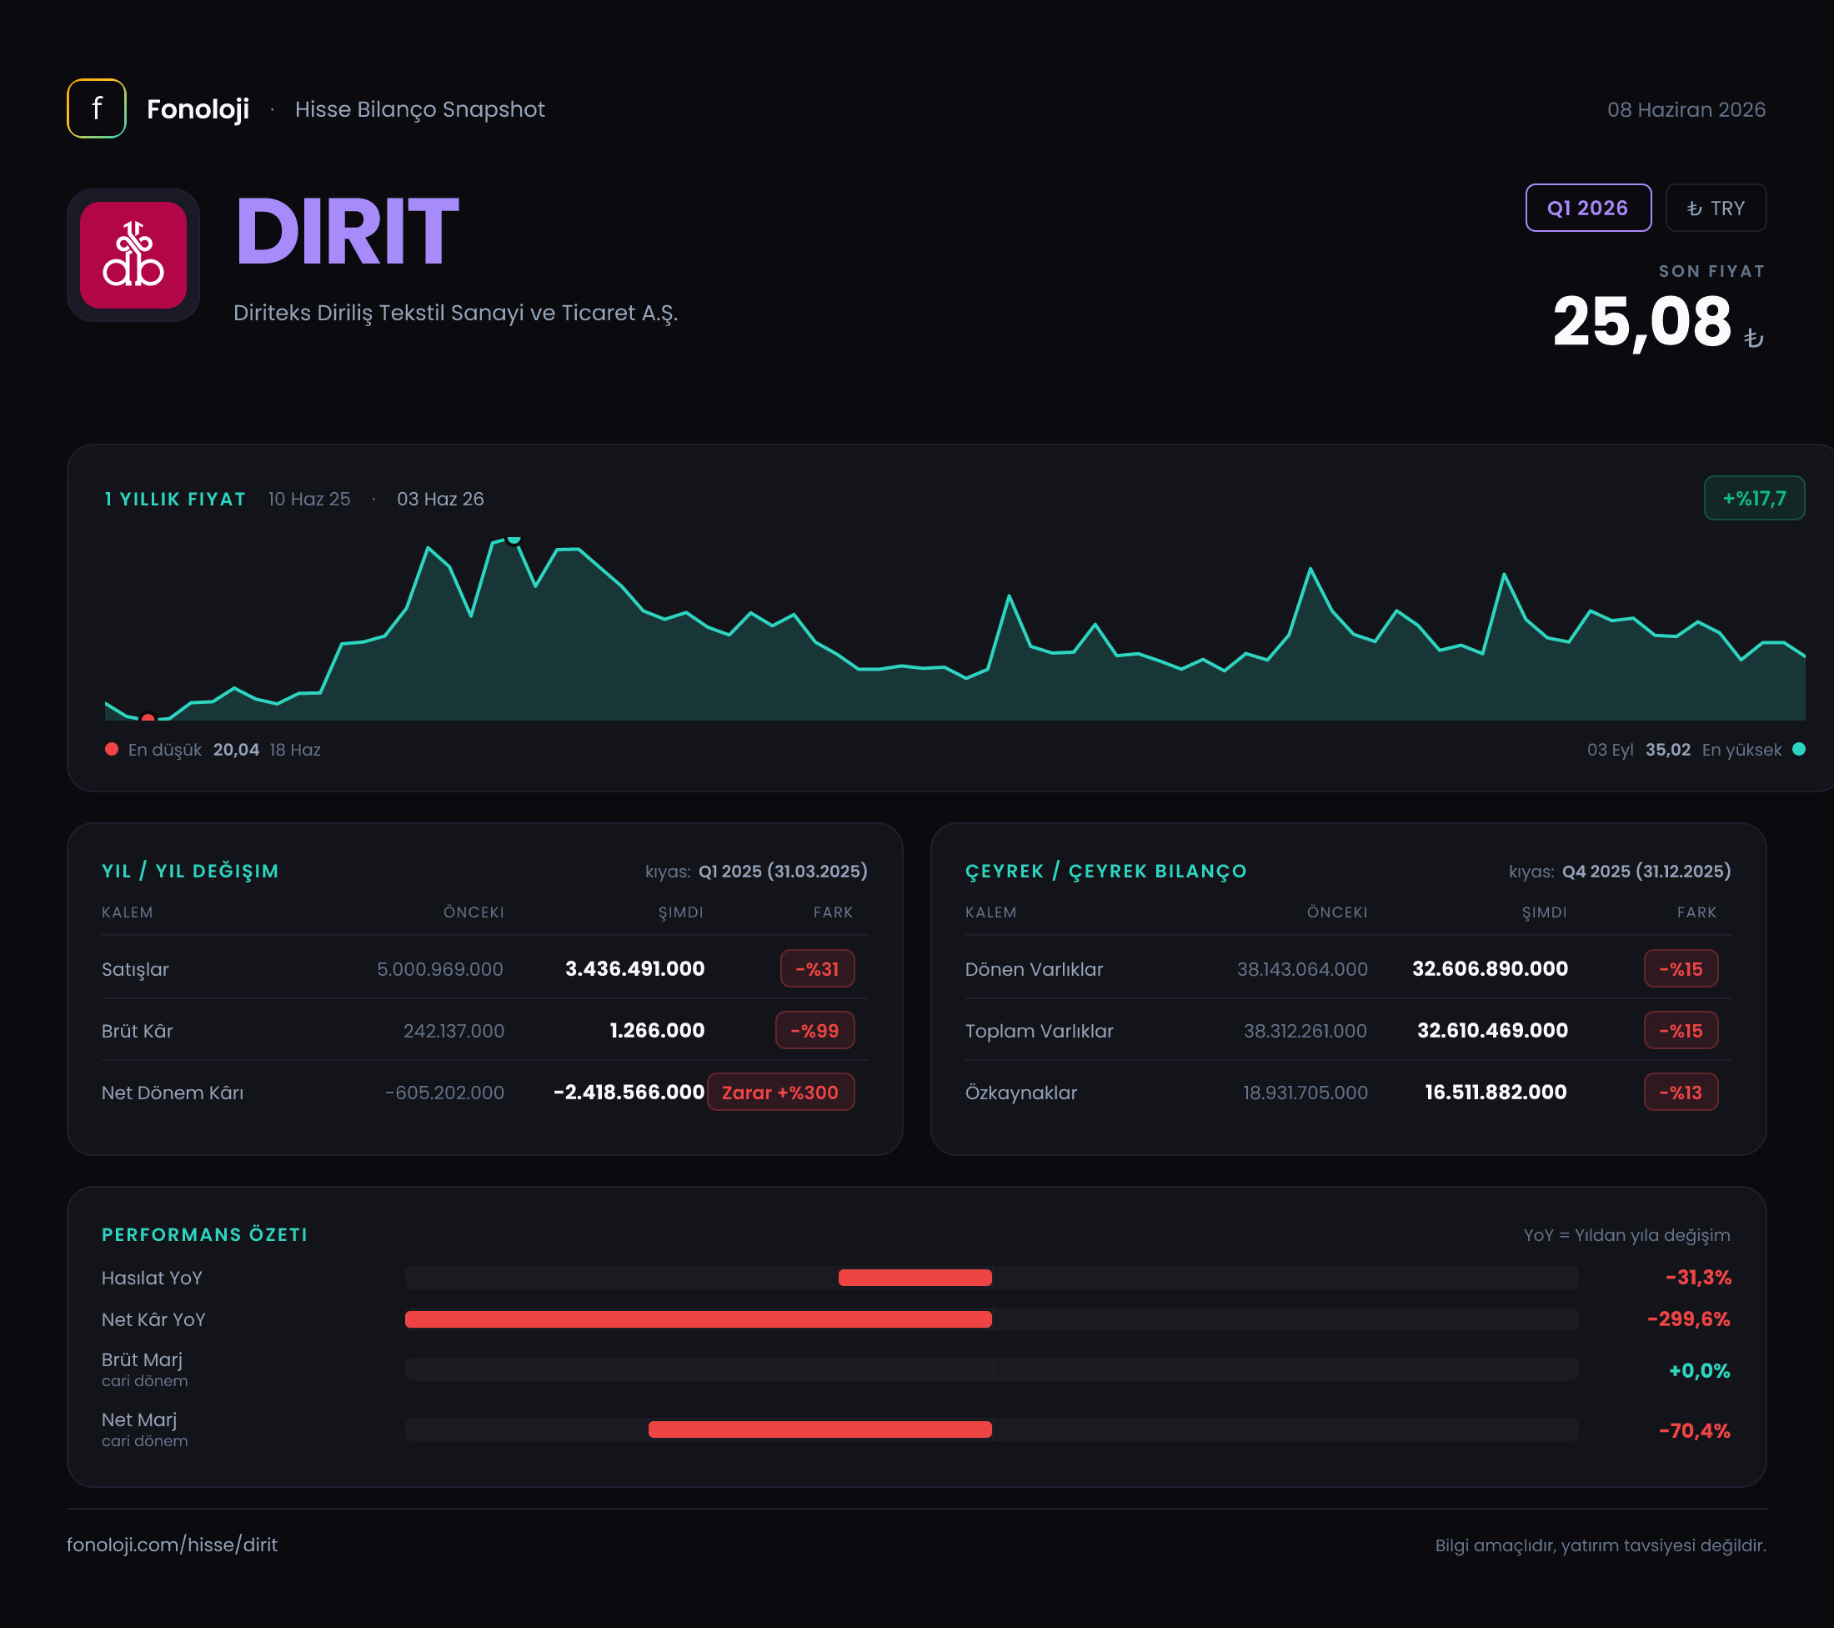
Task: Click the Hisse Bilanço Snapshot subtitle
Action: click(x=419, y=109)
